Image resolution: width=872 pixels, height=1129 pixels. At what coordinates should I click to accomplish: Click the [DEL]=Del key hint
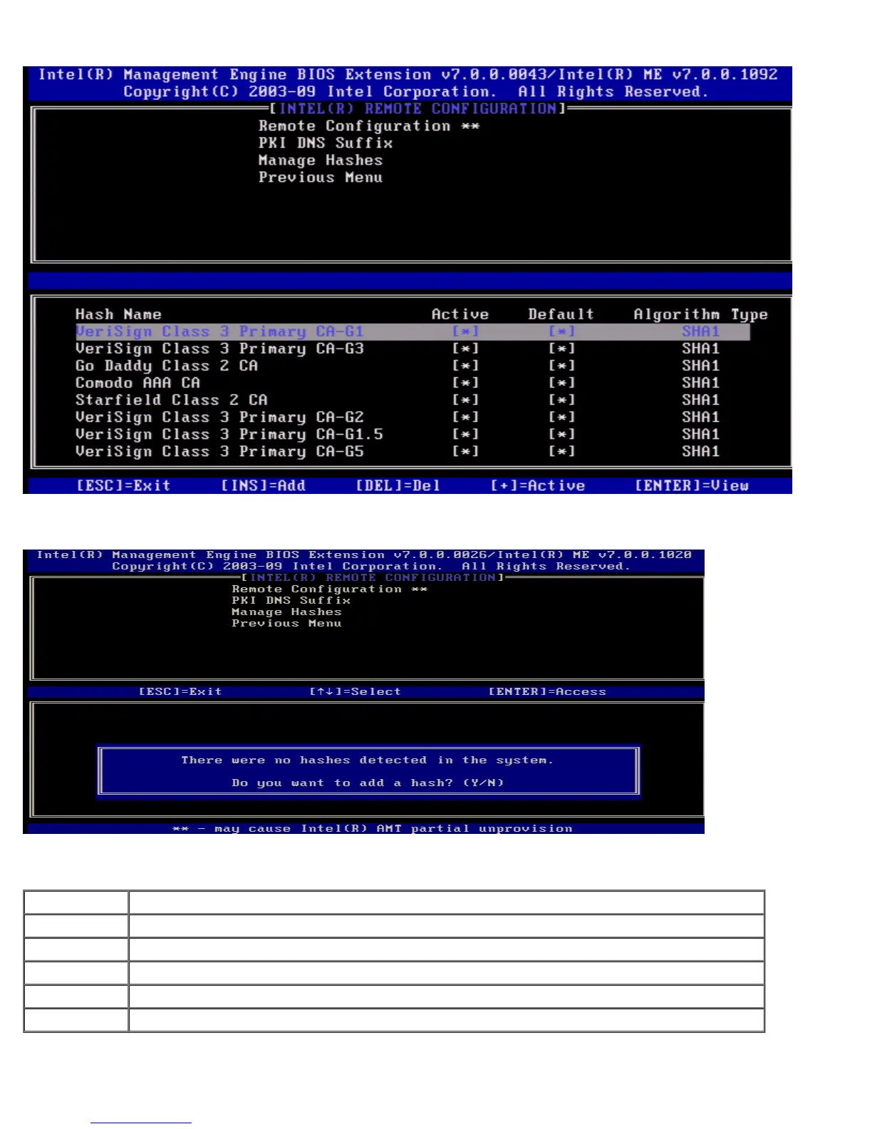pyautogui.click(x=398, y=485)
